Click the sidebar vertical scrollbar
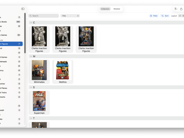Viewport: 184px width, 138px height. click(x=25, y=33)
